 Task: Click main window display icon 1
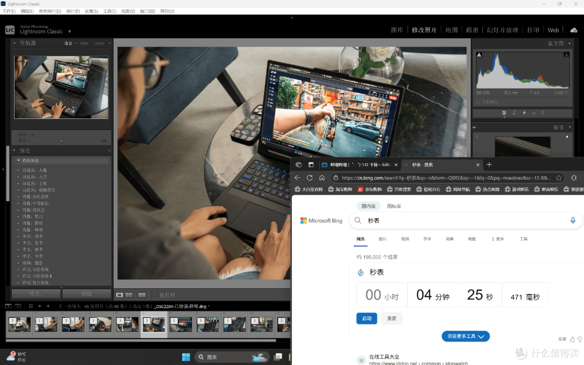click(8, 306)
